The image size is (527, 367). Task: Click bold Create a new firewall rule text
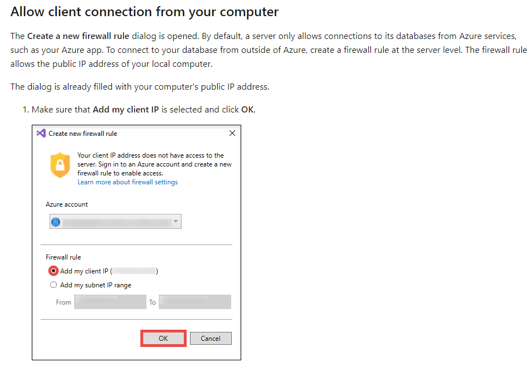[x=78, y=36]
